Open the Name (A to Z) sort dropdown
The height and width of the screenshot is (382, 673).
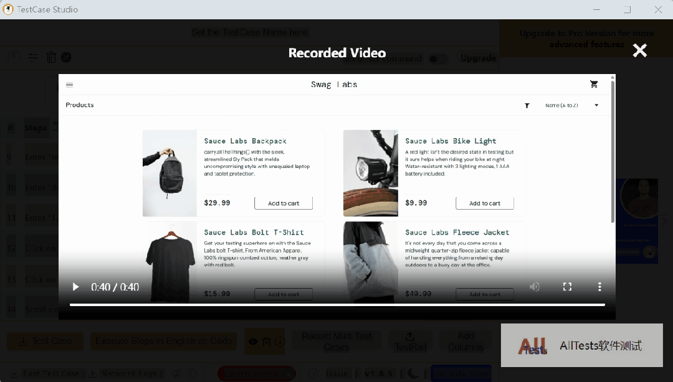(571, 106)
